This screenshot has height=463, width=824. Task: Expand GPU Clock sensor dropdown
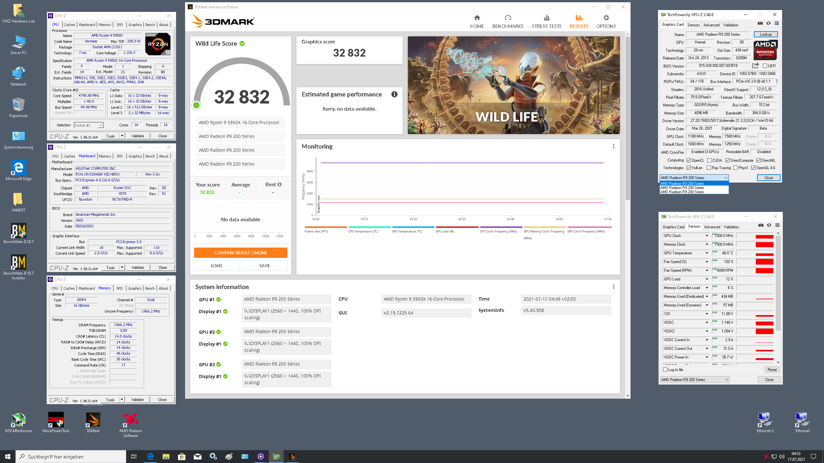point(707,236)
